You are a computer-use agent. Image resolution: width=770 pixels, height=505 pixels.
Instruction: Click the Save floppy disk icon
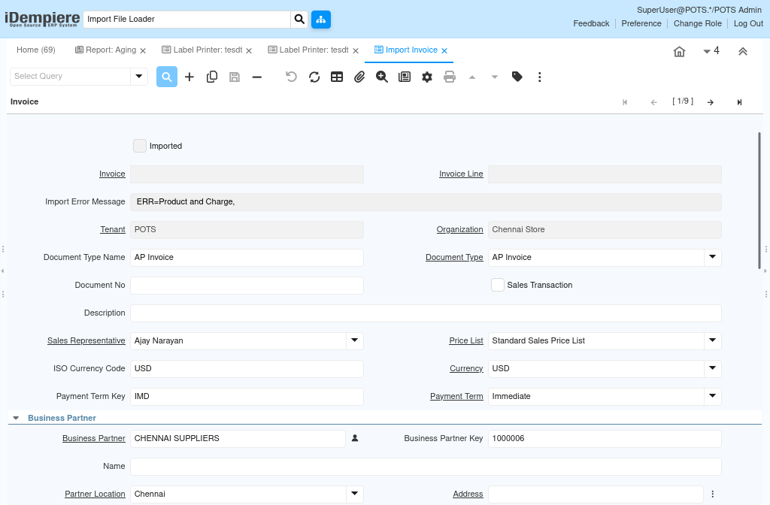tap(235, 77)
